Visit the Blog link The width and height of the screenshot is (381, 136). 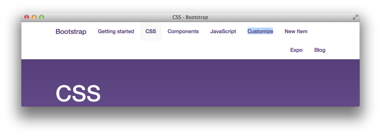click(x=320, y=50)
